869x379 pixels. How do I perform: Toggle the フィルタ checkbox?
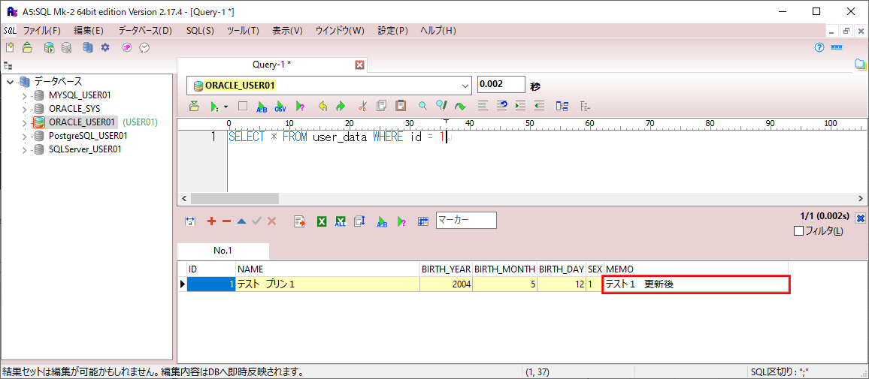(798, 232)
